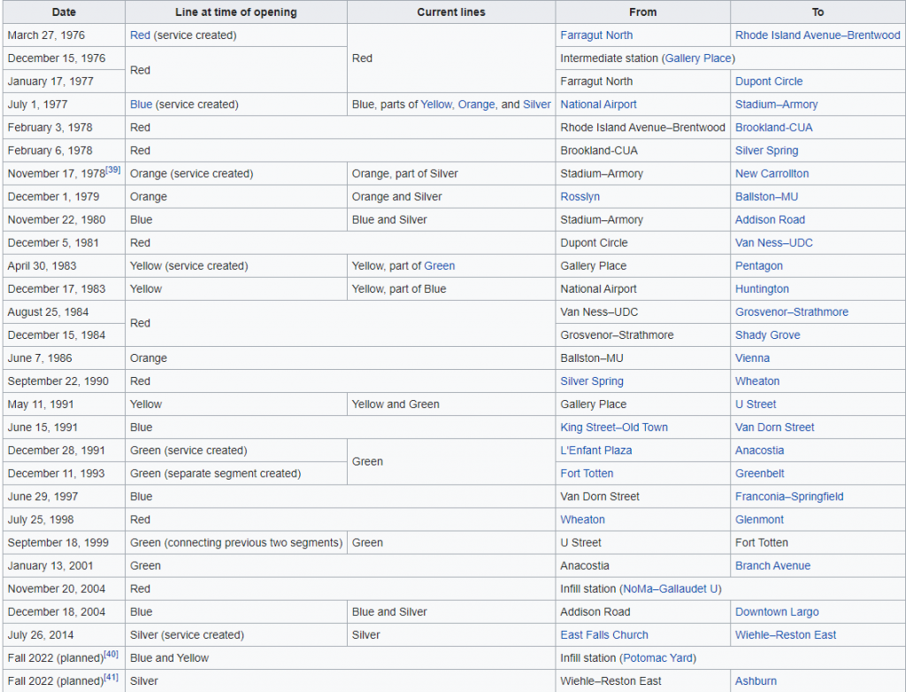Open the Silver Spring link in February 6, 1978 row

766,151
